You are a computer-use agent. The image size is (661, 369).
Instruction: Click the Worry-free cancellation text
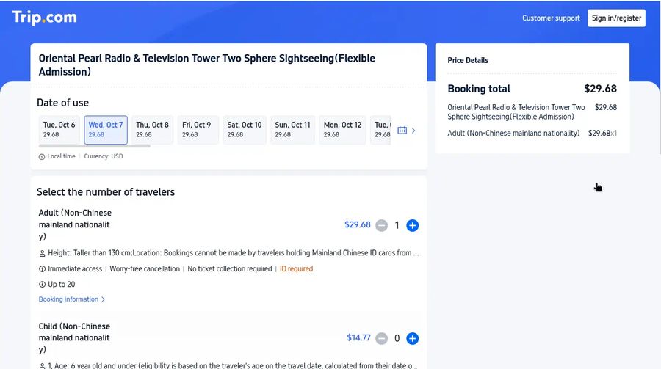coord(145,268)
